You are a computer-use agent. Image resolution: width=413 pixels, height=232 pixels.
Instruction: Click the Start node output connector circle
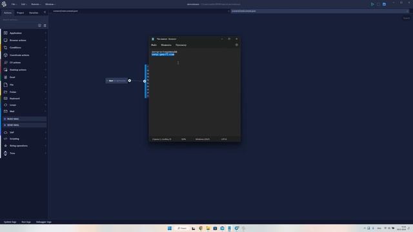click(x=130, y=81)
